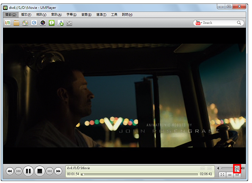
Task: Click the low-volume speaker icon
Action: pos(218,168)
